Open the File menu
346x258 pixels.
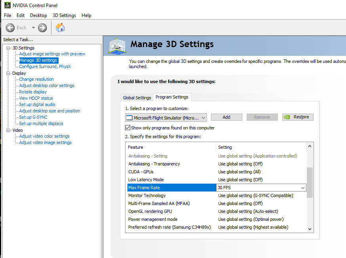[8, 15]
